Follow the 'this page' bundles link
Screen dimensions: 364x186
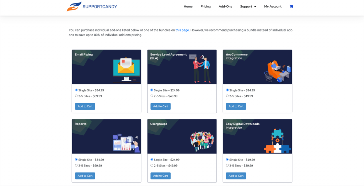[x=182, y=30]
